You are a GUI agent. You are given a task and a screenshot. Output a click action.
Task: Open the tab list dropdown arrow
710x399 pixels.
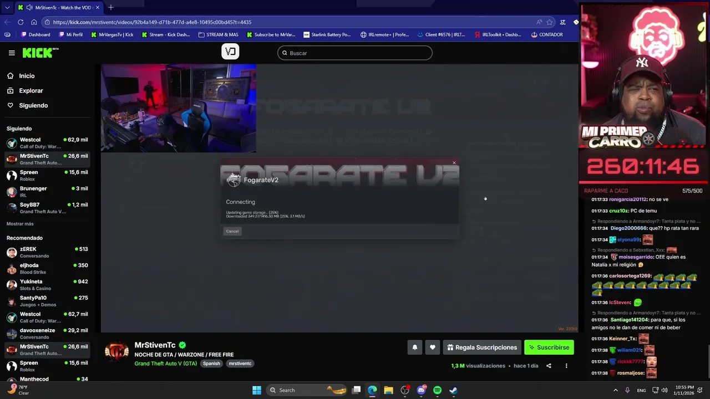[x=7, y=8]
